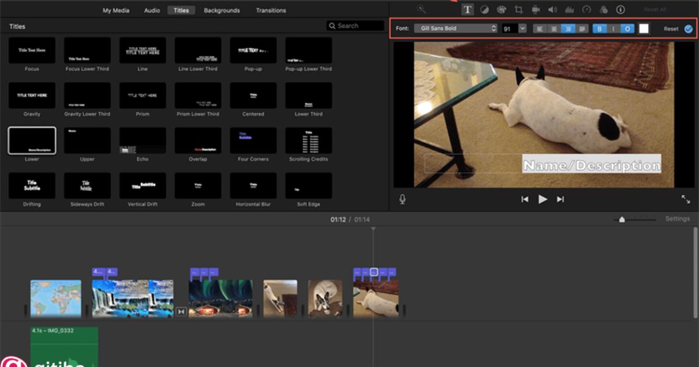Screen dimensions: 699x367
Task: Toggle outline formatting for the title text
Action: click(627, 28)
